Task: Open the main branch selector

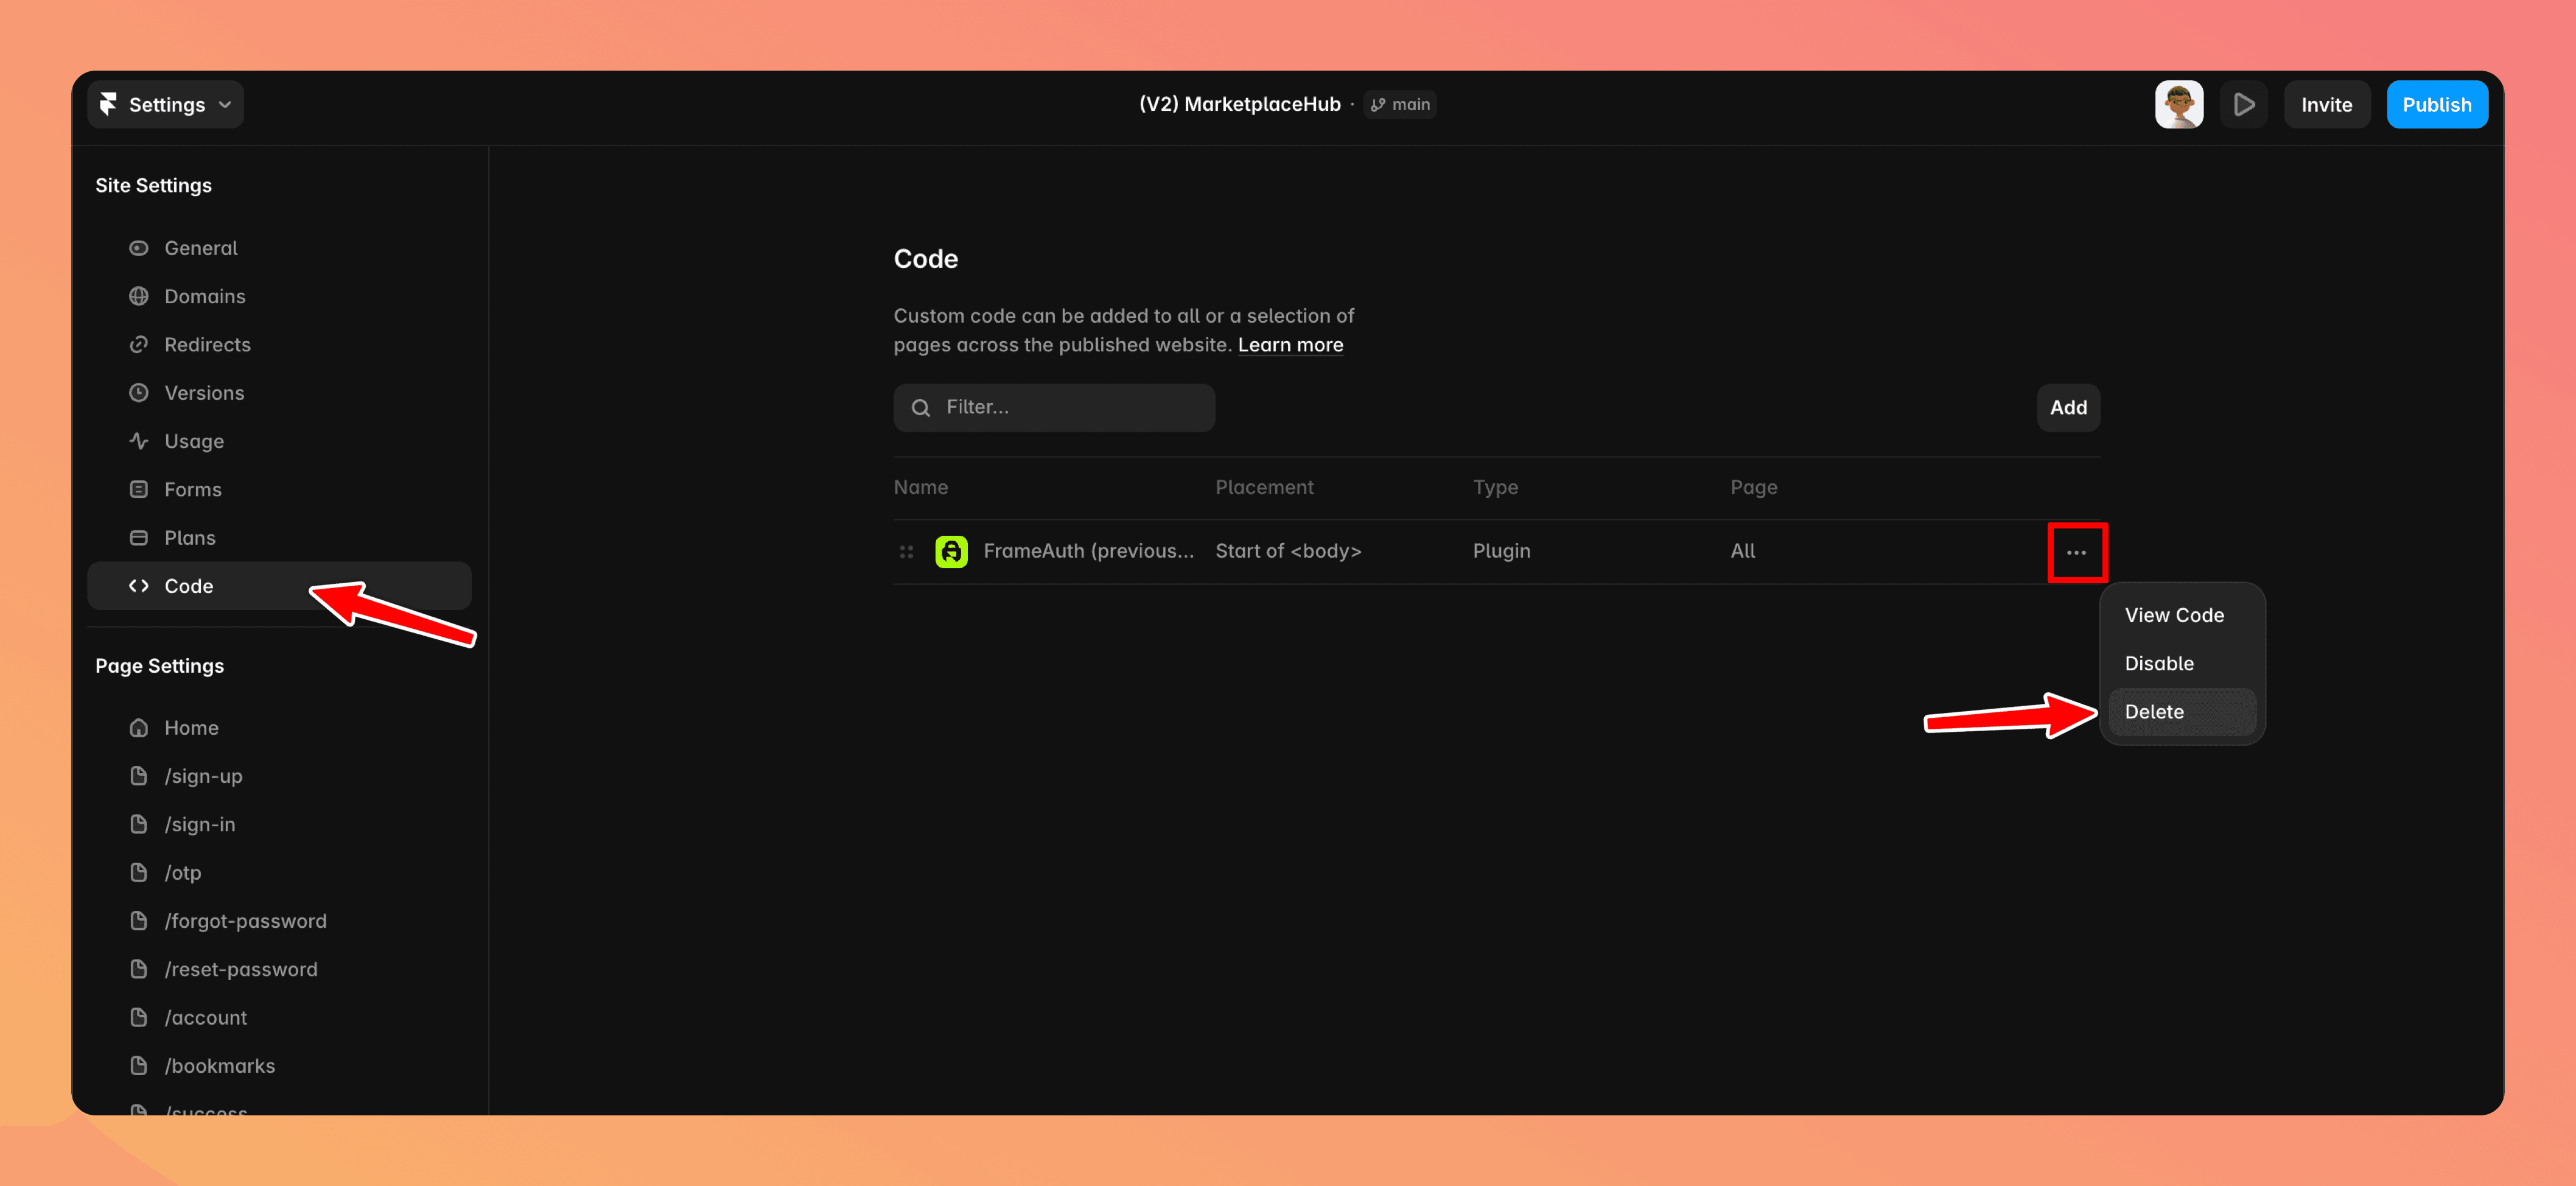Action: (x=1400, y=104)
